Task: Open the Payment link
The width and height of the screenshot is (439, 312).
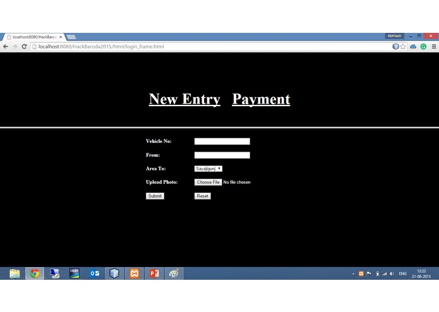Action: pyautogui.click(x=261, y=99)
